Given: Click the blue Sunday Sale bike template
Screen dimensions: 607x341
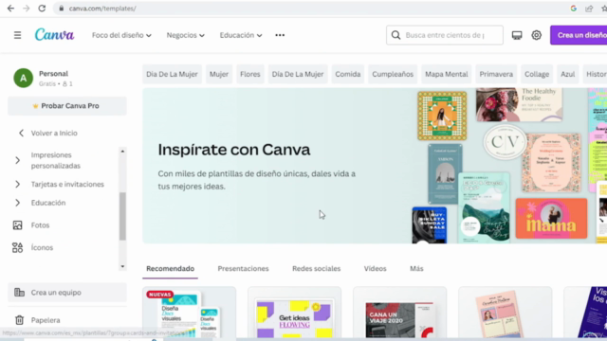Looking at the screenshot, I should tap(430, 225).
